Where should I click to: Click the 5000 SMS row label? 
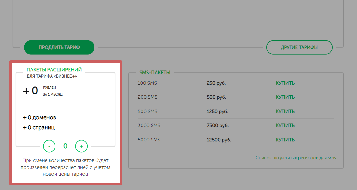point(149,140)
